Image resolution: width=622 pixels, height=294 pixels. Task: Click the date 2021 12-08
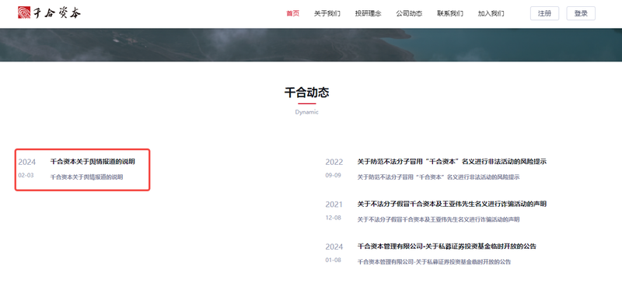point(334,211)
